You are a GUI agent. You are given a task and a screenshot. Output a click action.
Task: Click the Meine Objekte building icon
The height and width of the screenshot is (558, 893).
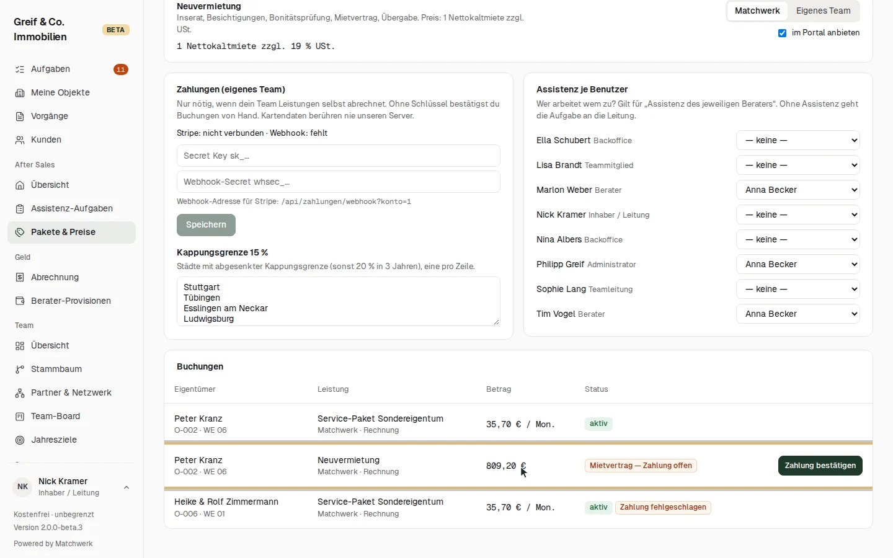[x=20, y=93]
